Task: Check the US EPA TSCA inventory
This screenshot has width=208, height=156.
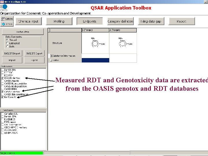Action: coord(2,133)
